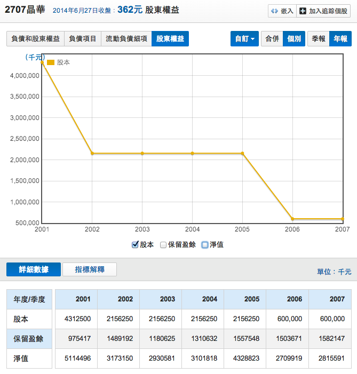Image resolution: width=357 pixels, height=374 pixels.
Task: Click the 2002 chart data point
Action: point(92,153)
